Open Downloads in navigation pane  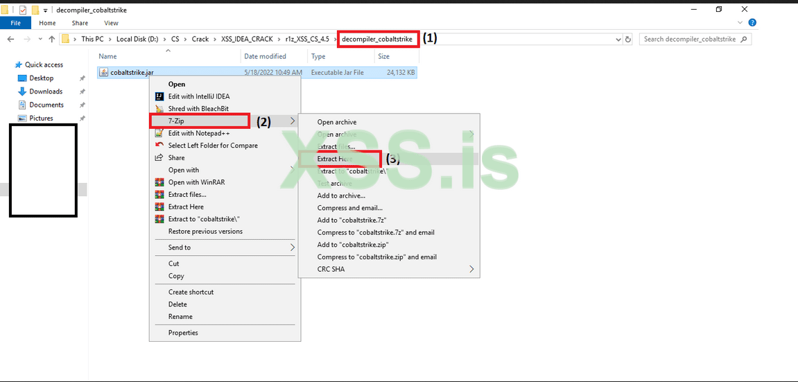pyautogui.click(x=46, y=92)
